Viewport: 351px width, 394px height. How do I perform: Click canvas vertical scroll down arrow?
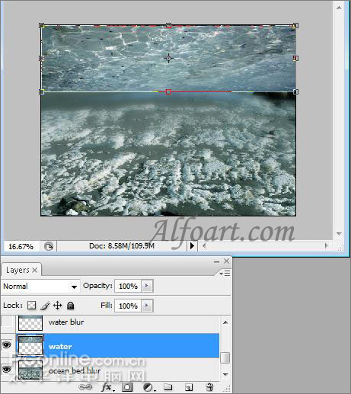pyautogui.click(x=339, y=233)
